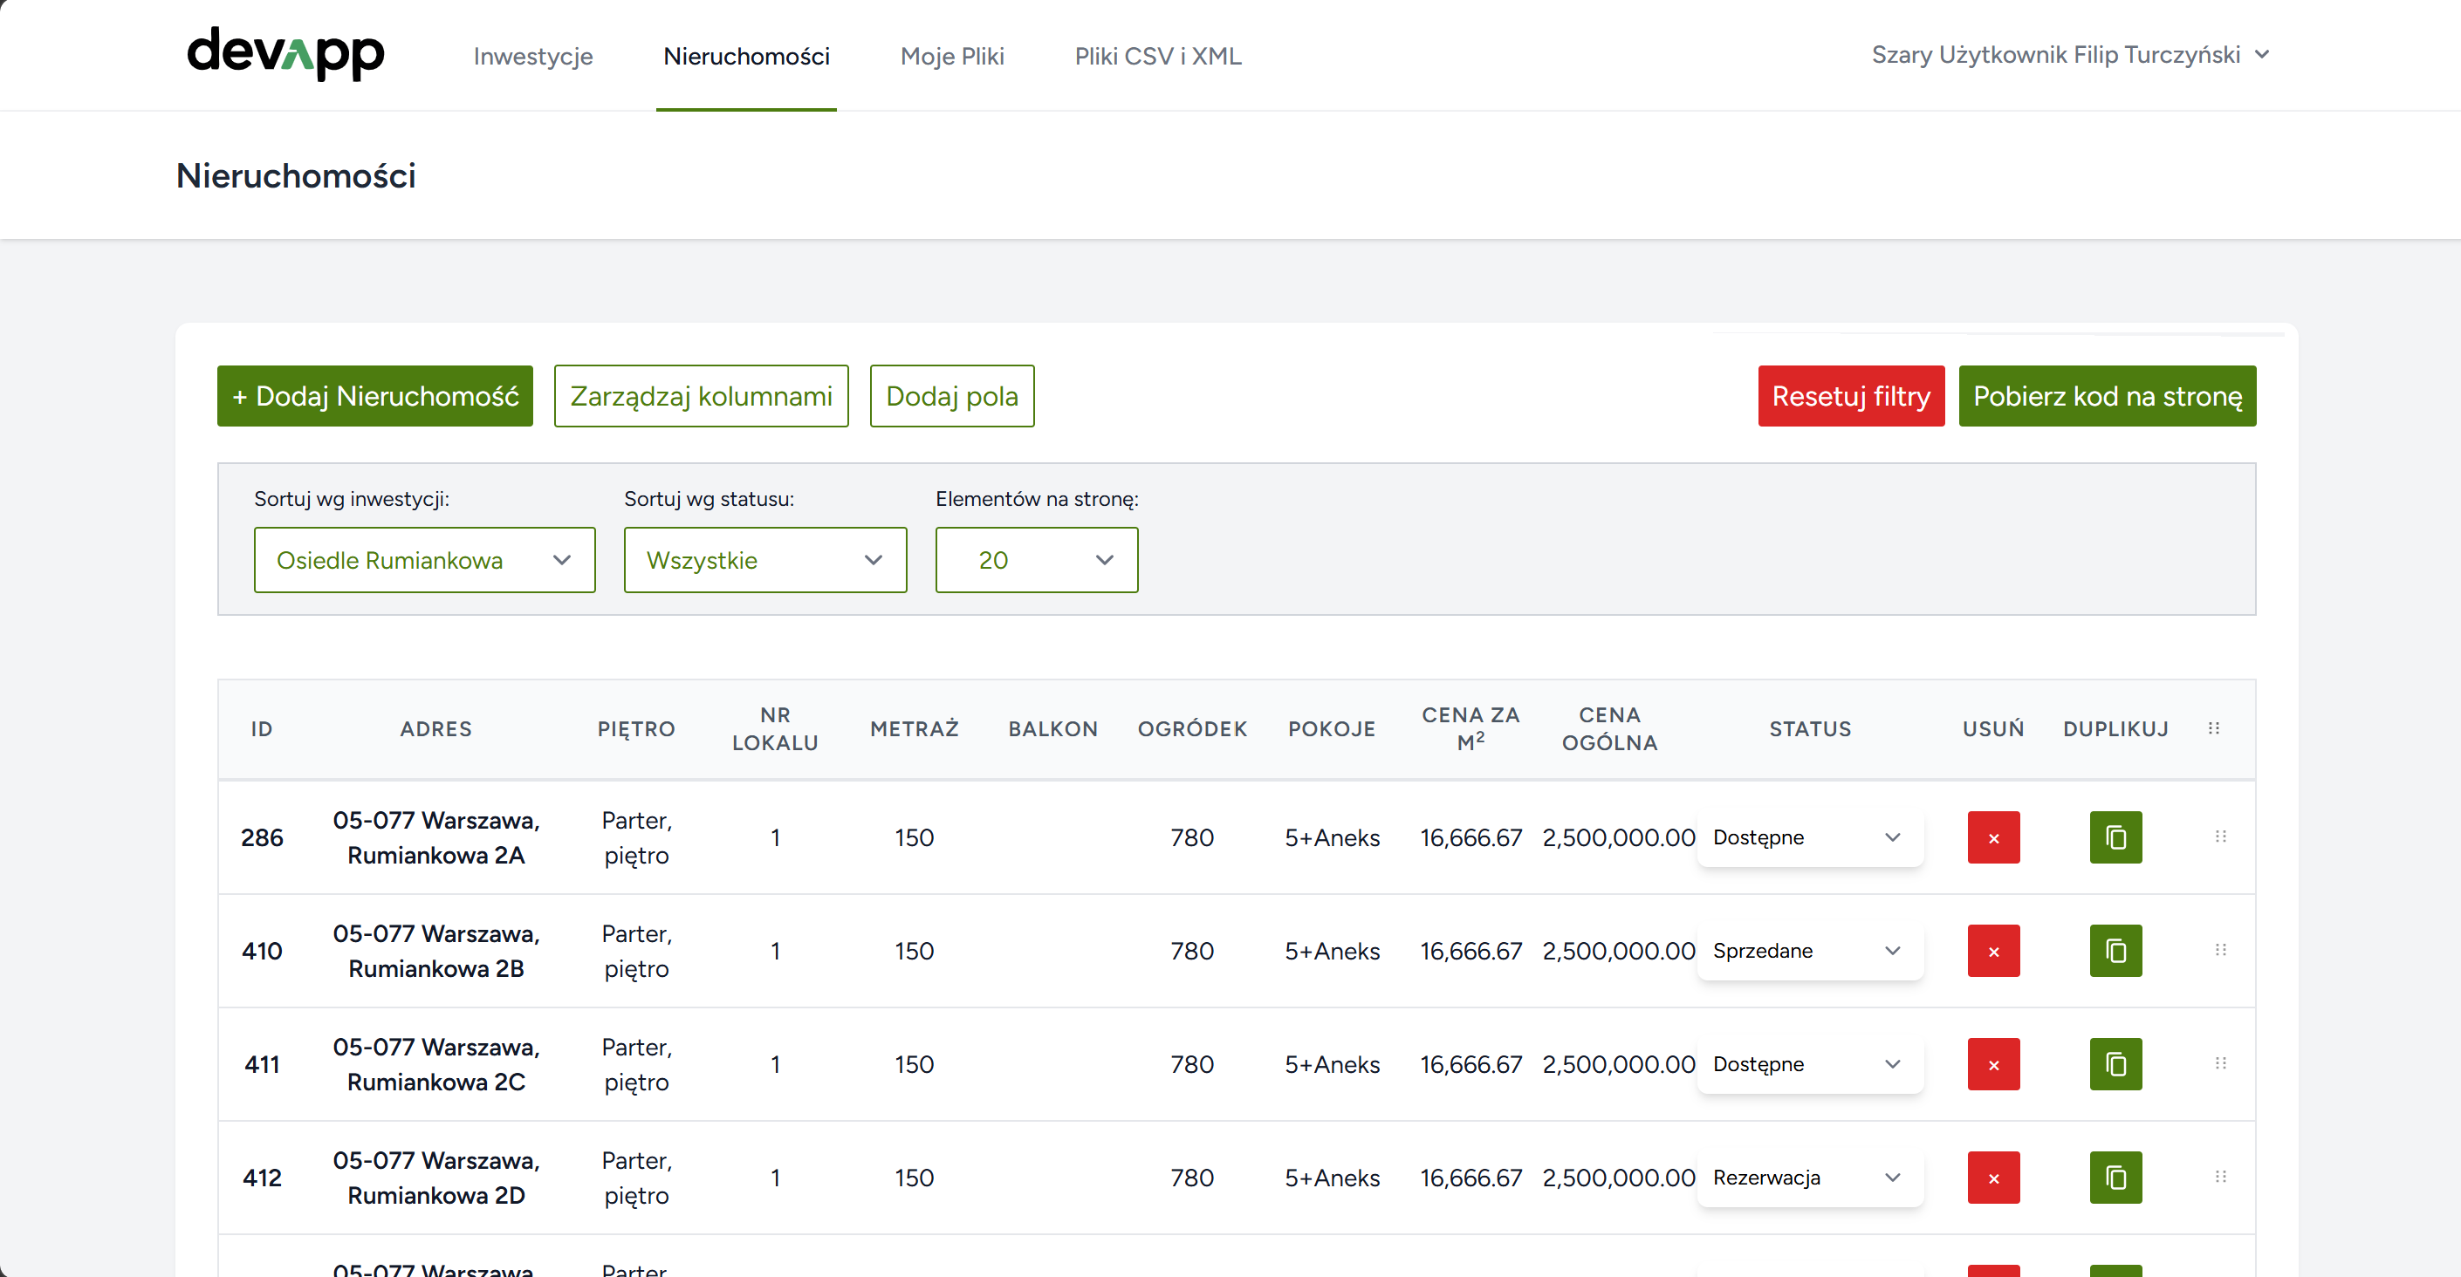This screenshot has width=2461, height=1277.
Task: Click ID cell 286
Action: tap(262, 837)
